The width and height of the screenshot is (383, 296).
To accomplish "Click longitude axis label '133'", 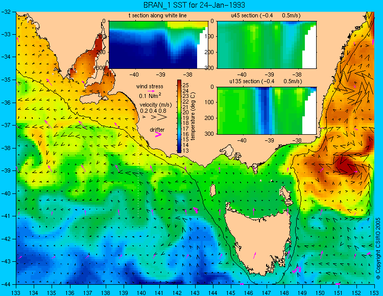I will [x=16, y=292].
